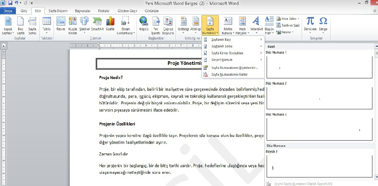Add a Büyük Harf drop cap

[x=269, y=26]
